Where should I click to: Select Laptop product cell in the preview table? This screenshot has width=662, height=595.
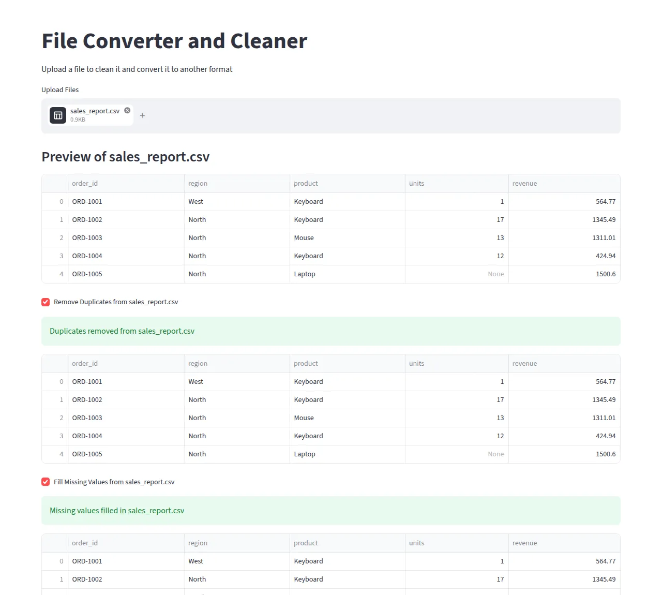click(347, 274)
